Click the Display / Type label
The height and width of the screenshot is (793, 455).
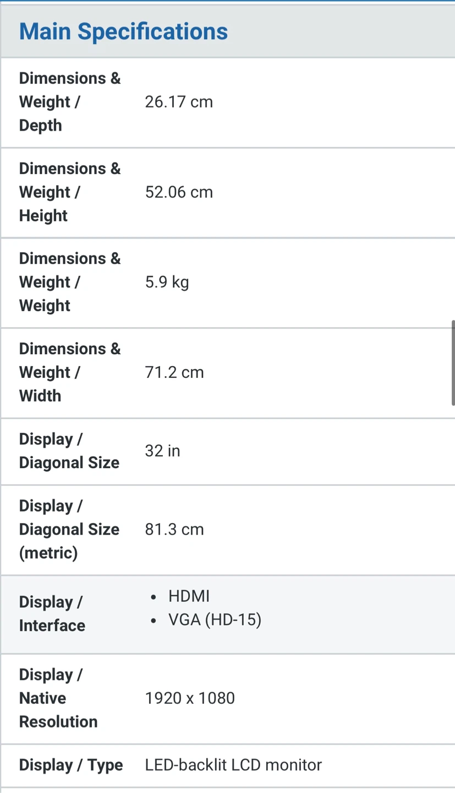click(71, 765)
